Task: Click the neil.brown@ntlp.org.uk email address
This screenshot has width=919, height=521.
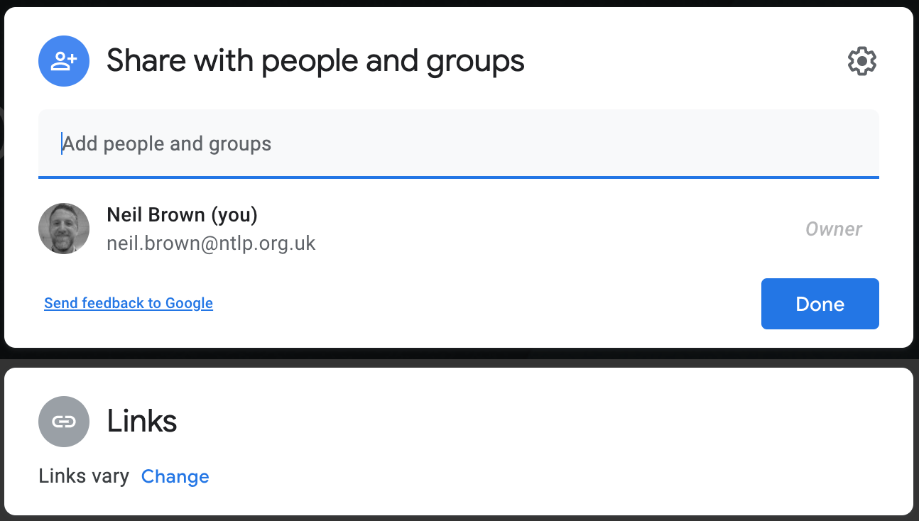Action: 211,243
